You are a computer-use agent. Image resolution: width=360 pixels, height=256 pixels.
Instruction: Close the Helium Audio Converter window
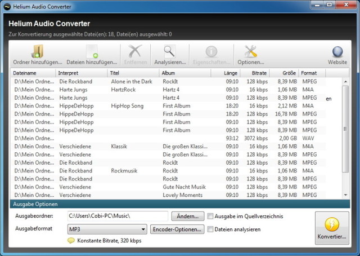[346, 5]
